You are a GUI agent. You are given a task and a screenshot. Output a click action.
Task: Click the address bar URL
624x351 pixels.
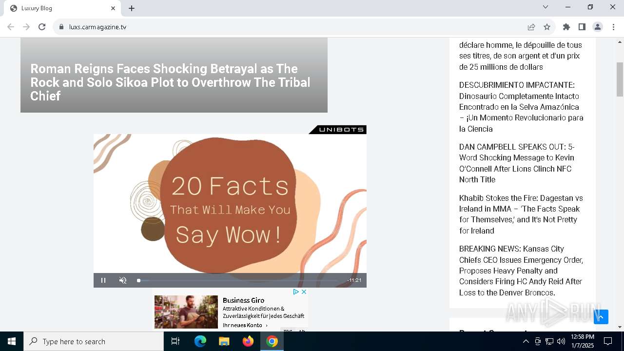point(97,27)
